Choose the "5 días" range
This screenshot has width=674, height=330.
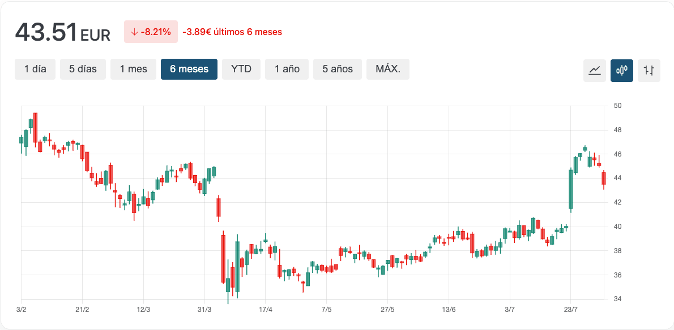[x=83, y=69]
